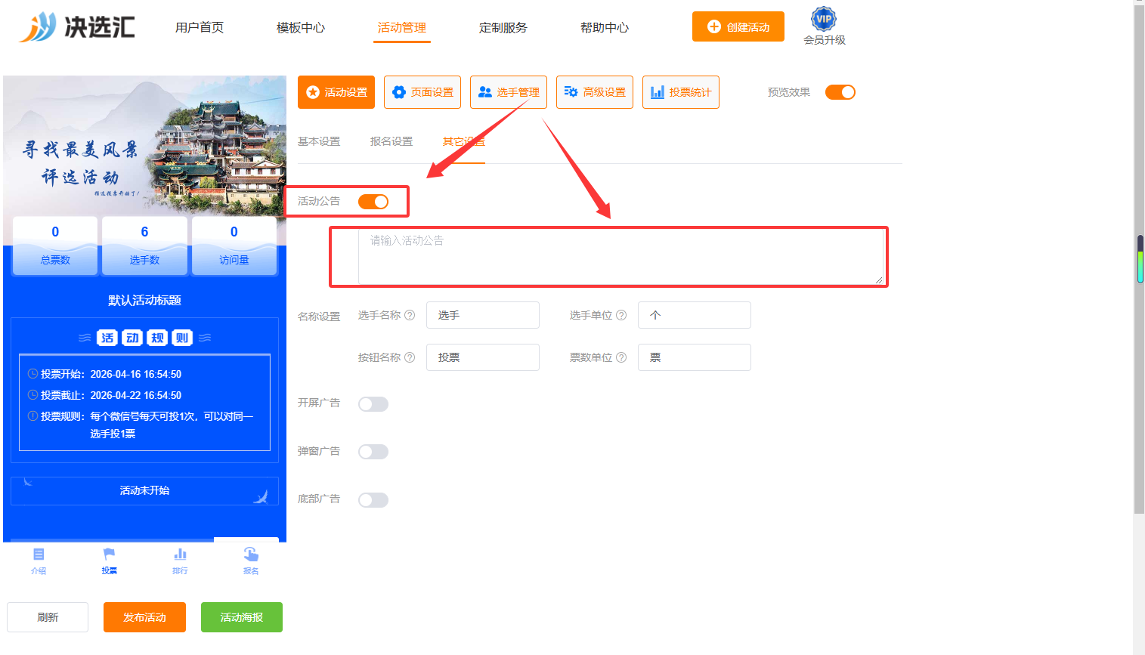Open the 报名 signup icon in preview
1145x655 pixels.
(251, 555)
